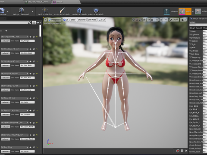Click the Lit view mode button
Viewport: 207px width, 155px height.
(x=66, y=20)
